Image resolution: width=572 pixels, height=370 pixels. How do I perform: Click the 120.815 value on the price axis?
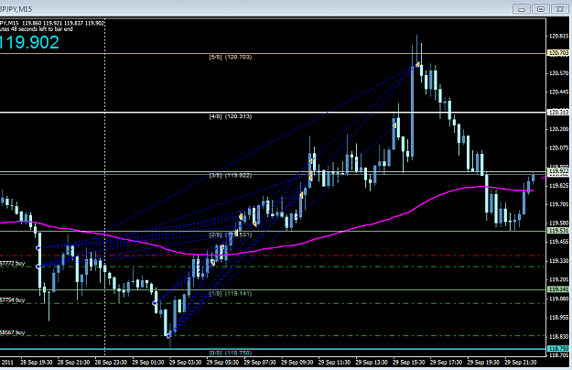tap(558, 36)
